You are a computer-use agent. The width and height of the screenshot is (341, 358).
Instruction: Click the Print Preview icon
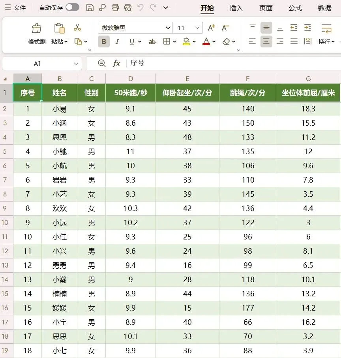pos(128,8)
